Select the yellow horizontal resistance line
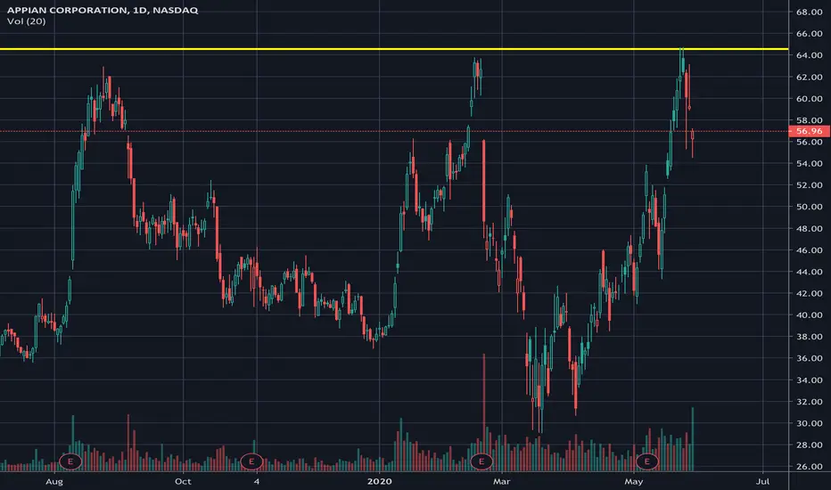 click(x=394, y=49)
